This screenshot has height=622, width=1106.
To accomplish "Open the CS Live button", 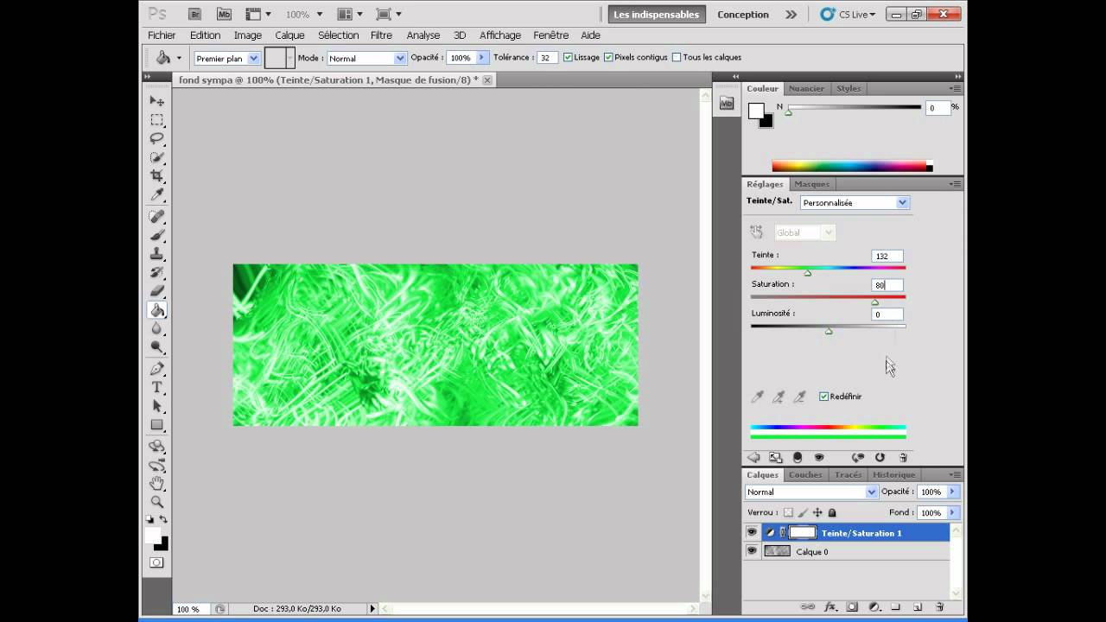I will coord(849,15).
